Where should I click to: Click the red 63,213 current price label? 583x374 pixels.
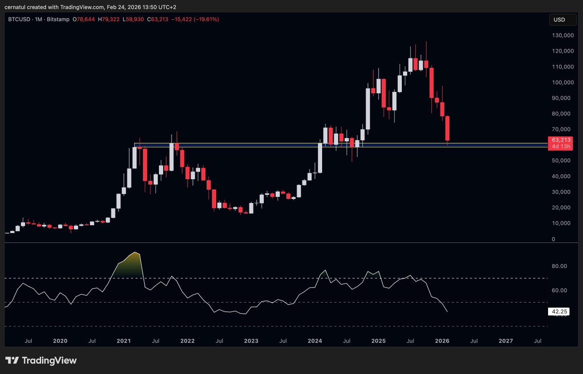click(560, 140)
